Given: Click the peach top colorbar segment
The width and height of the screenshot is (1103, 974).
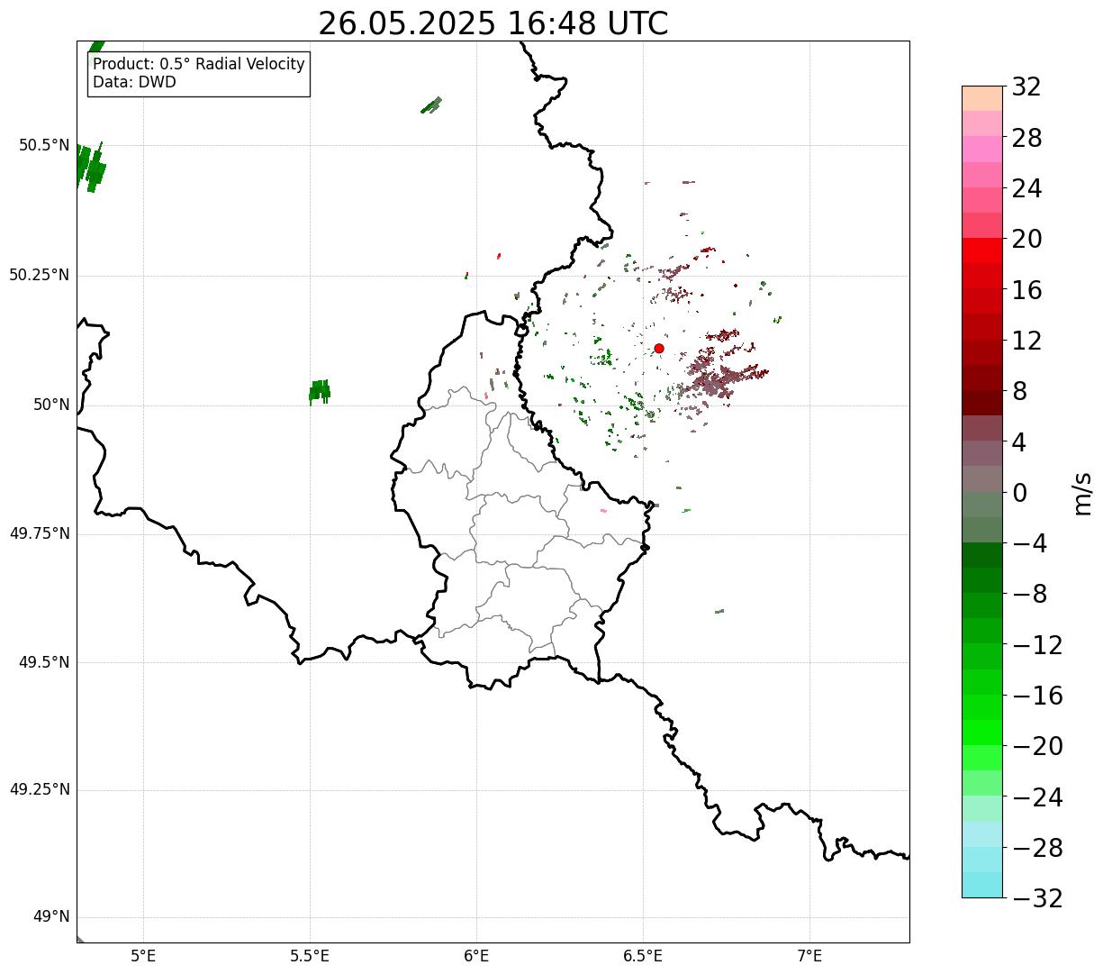Looking at the screenshot, I should click(982, 98).
